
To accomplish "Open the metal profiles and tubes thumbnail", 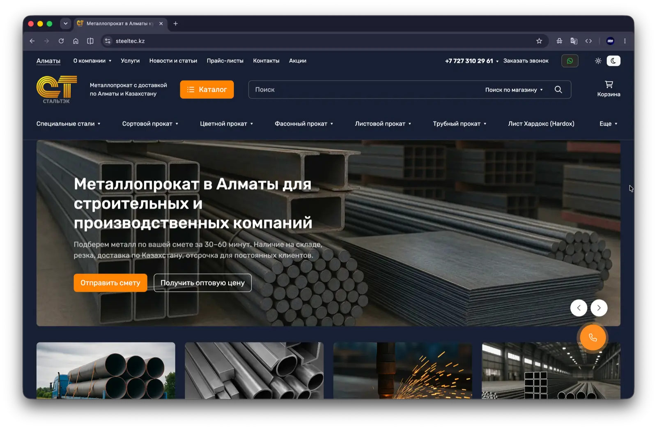I will [x=254, y=370].
